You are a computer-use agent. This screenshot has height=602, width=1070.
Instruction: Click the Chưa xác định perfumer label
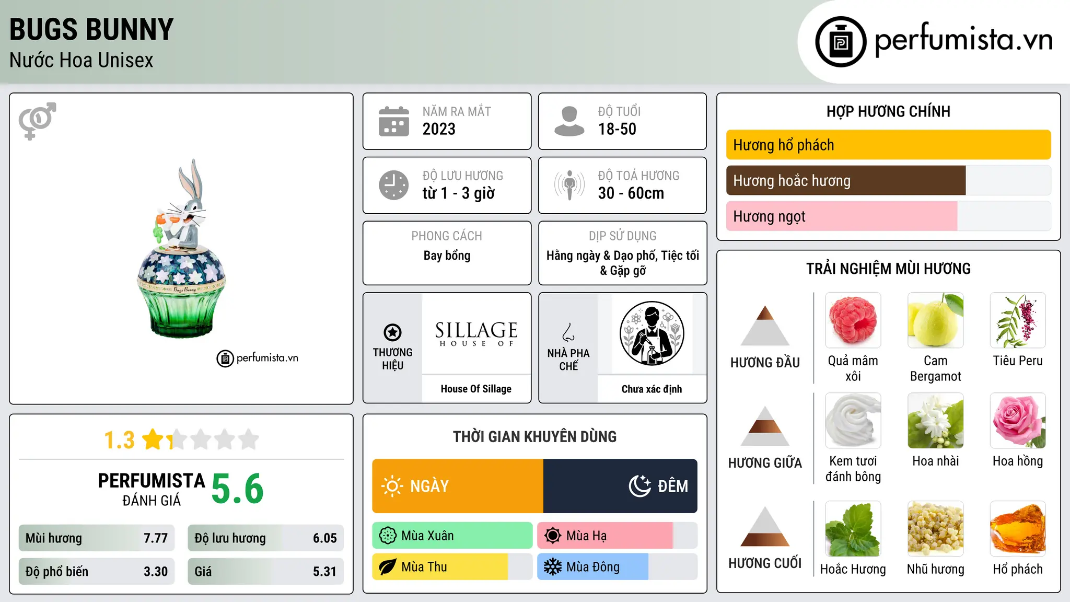coord(652,389)
